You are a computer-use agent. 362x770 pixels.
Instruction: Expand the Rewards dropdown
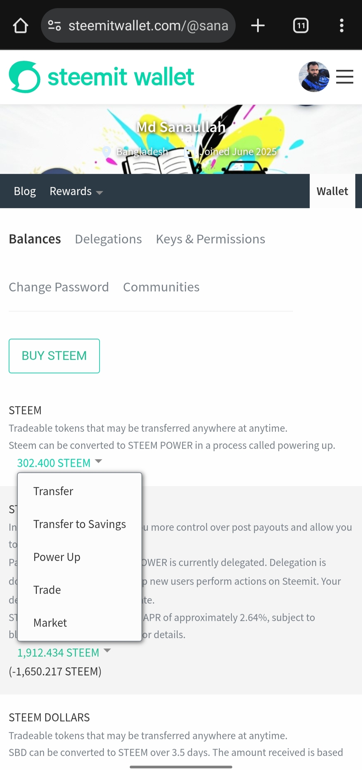(x=76, y=191)
